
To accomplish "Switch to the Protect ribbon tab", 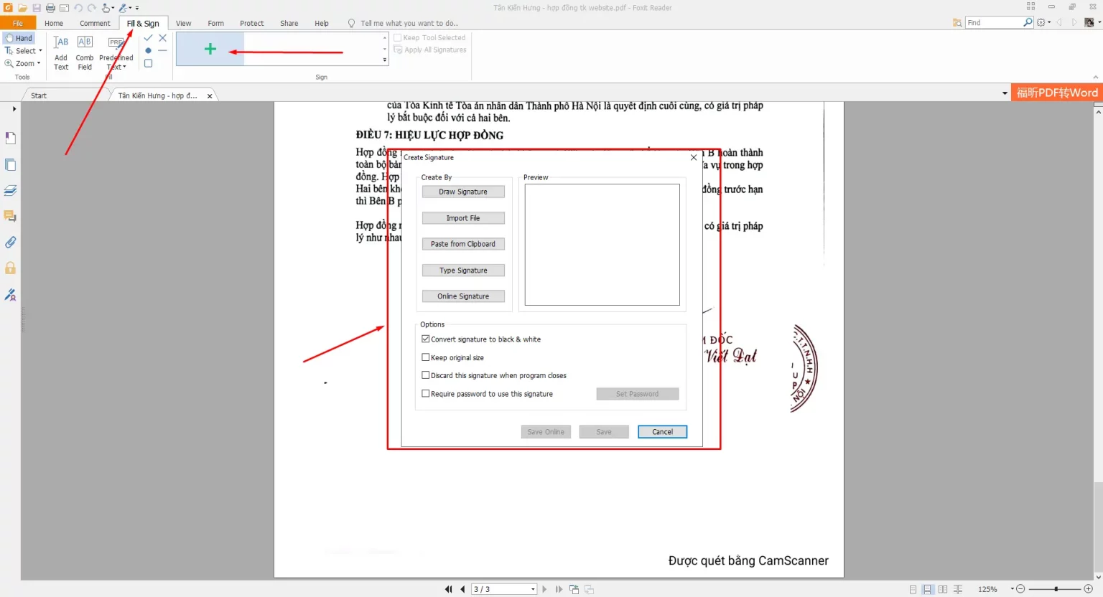I will [x=251, y=24].
